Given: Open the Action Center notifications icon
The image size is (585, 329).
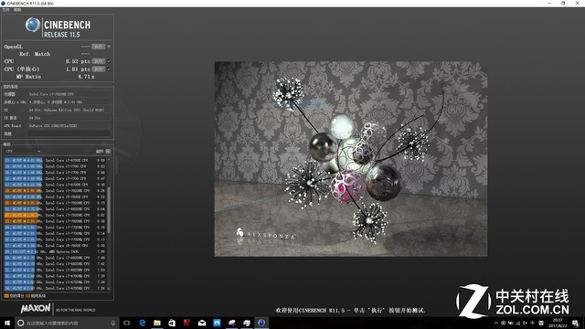Looking at the screenshot, I should [x=576, y=323].
